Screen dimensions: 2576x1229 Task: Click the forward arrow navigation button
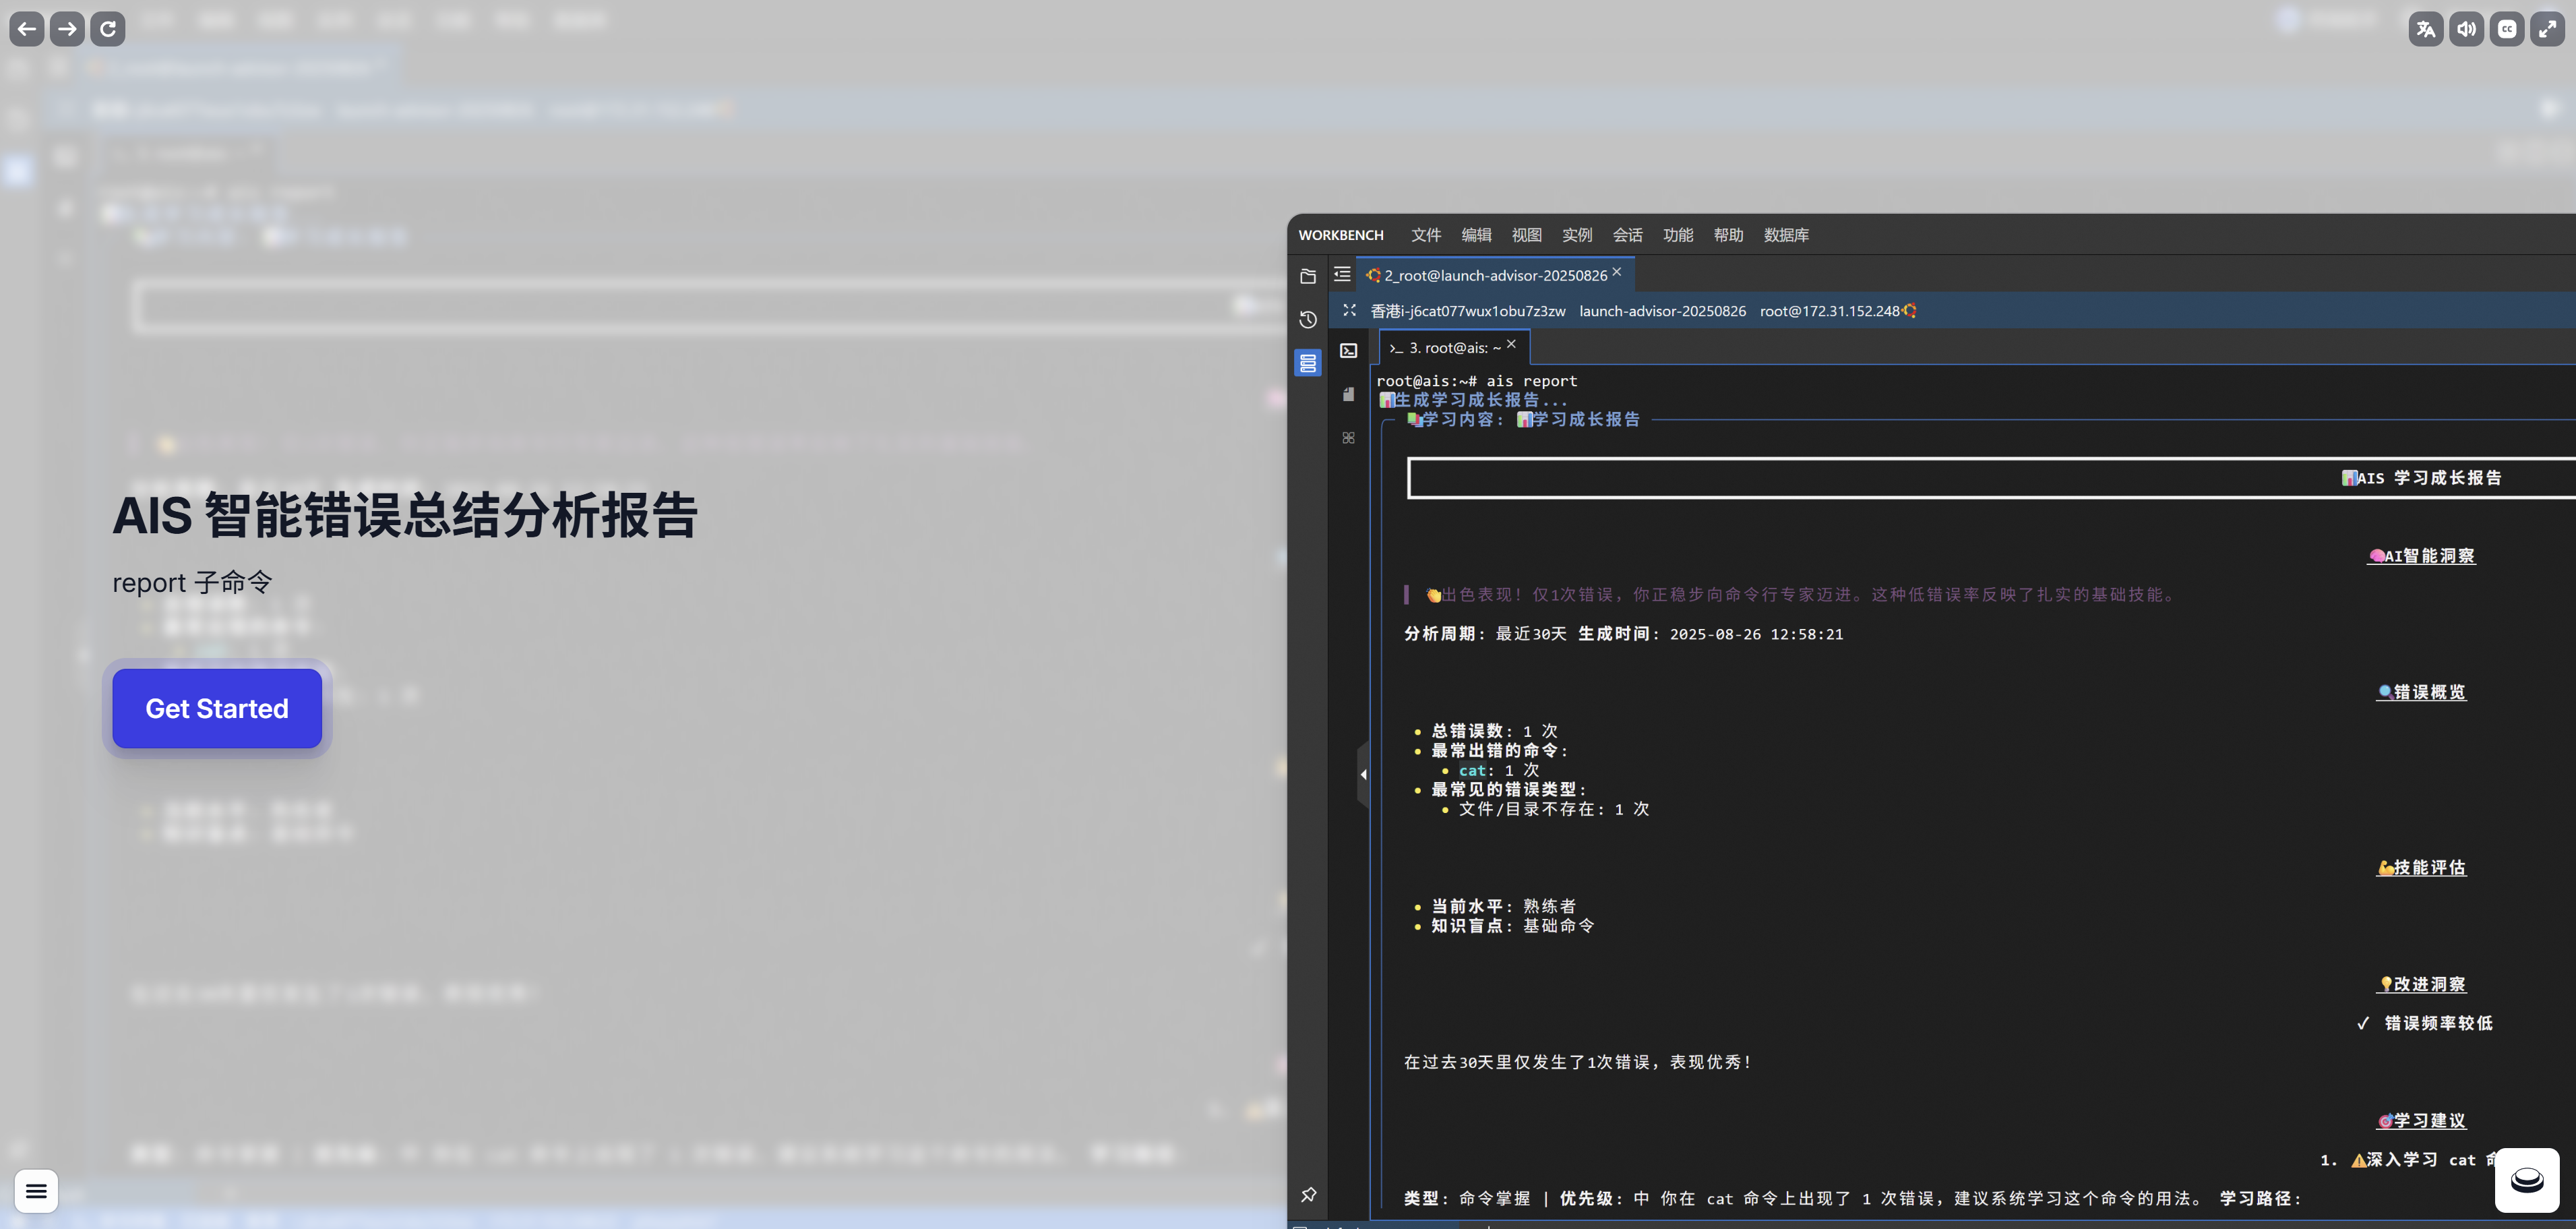click(x=67, y=29)
